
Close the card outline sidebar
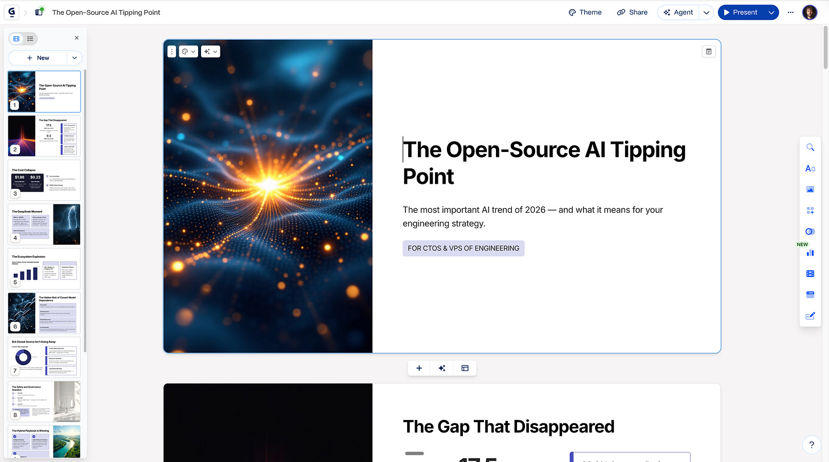pos(77,38)
